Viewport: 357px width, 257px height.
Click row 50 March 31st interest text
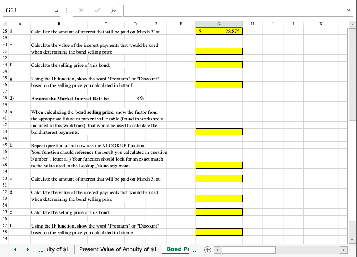point(96,179)
